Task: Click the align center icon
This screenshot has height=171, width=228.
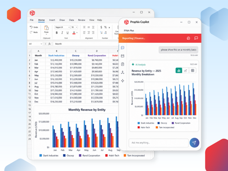Action: coord(88,32)
